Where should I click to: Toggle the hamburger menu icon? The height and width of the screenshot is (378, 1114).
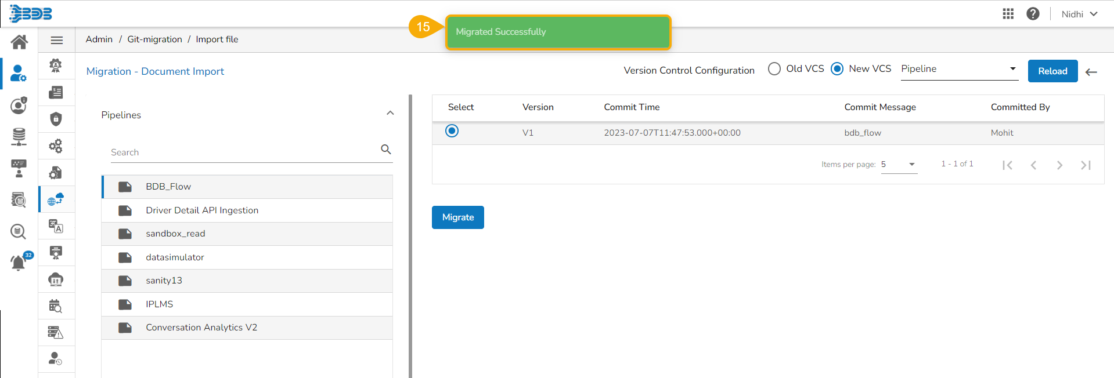tap(56, 40)
